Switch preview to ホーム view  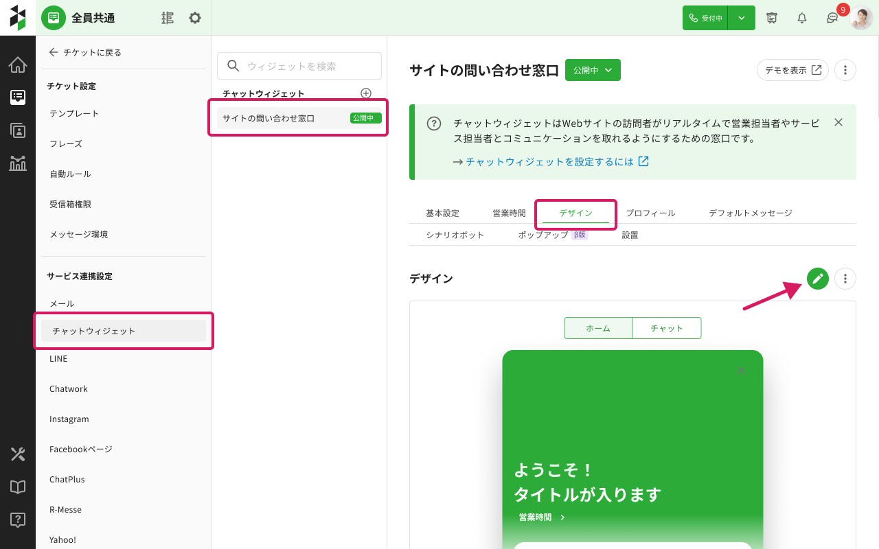click(x=598, y=328)
